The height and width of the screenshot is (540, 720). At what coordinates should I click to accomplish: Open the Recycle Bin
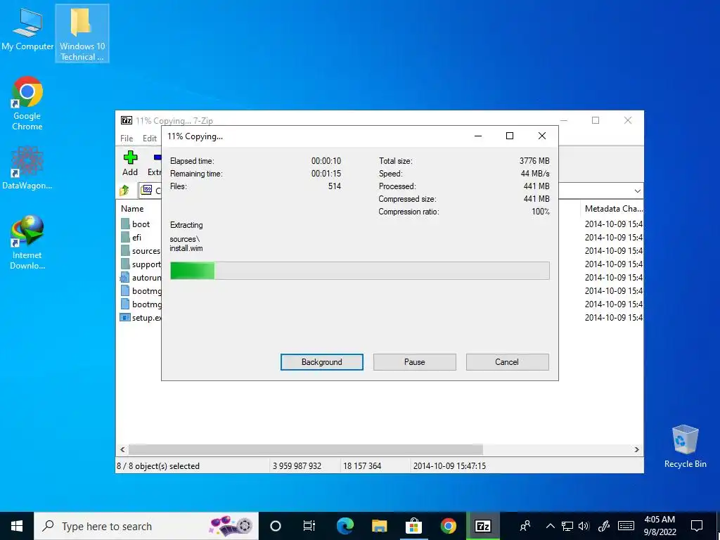[x=685, y=446]
